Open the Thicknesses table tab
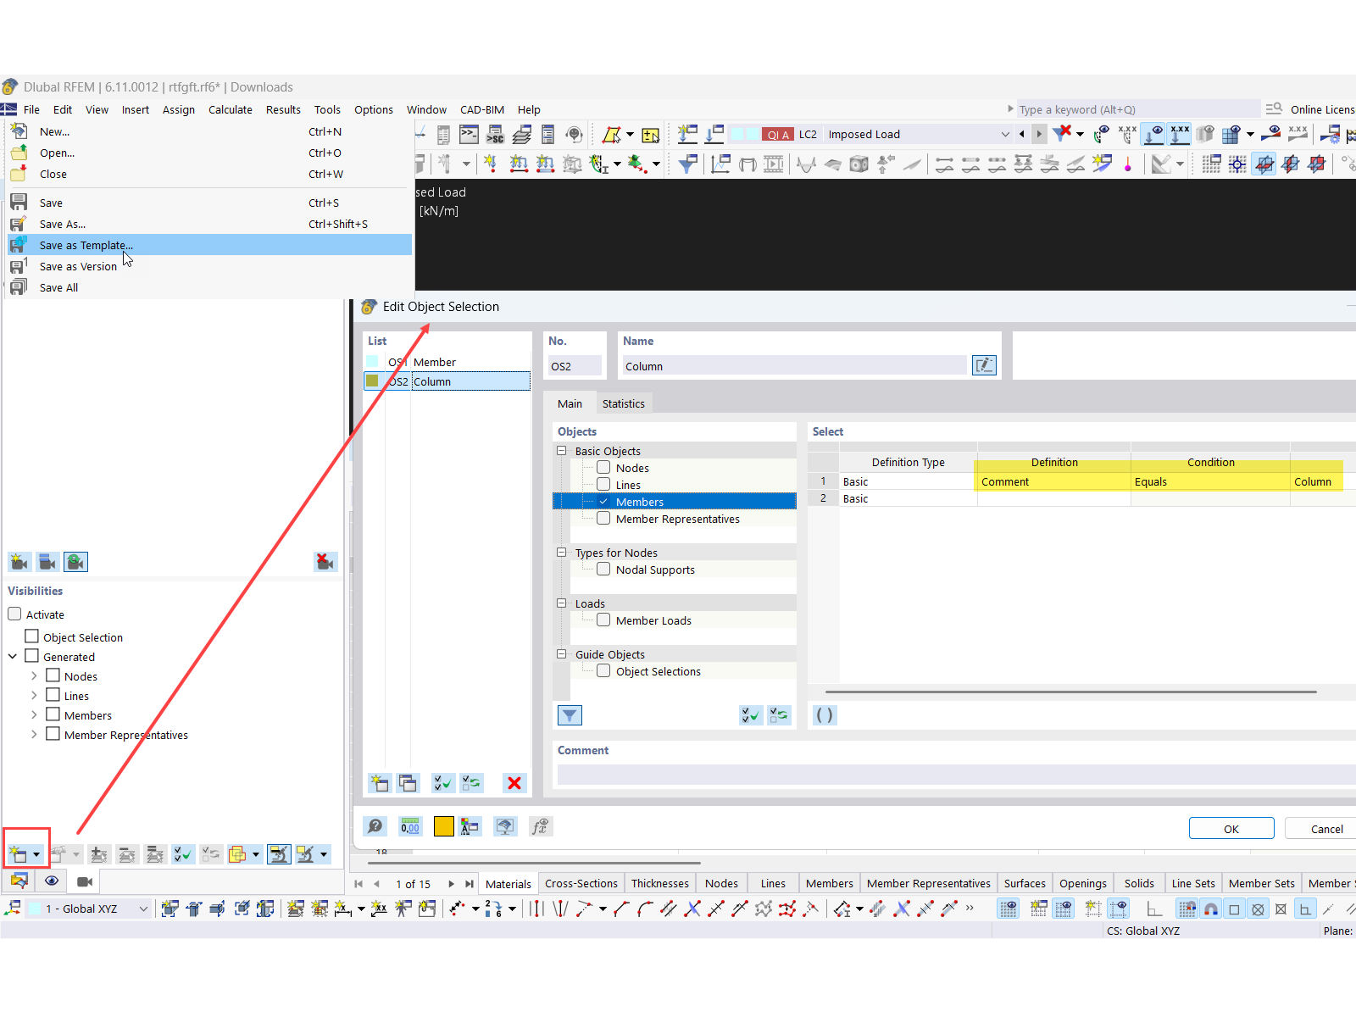Screen dimensions: 1356x1017 tap(660, 883)
